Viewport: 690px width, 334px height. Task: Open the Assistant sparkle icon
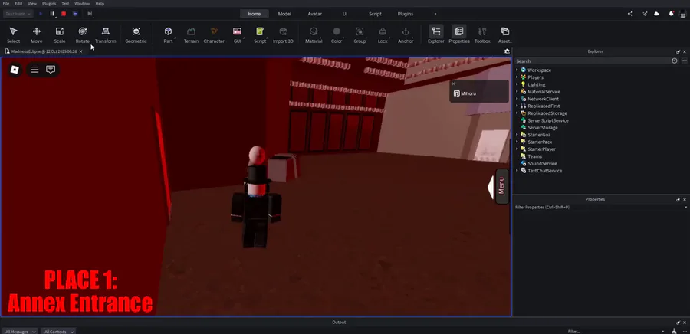coord(645,14)
